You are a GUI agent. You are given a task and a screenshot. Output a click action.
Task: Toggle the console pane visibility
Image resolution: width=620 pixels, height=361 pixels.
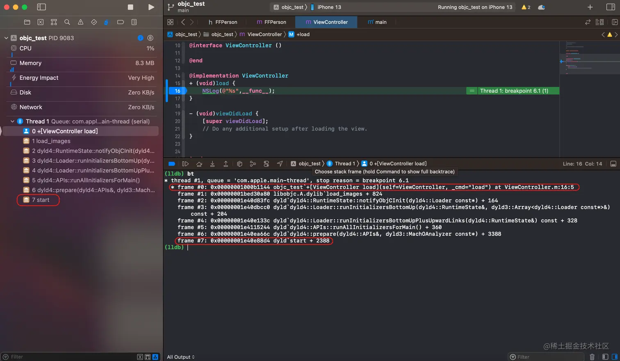(x=614, y=357)
